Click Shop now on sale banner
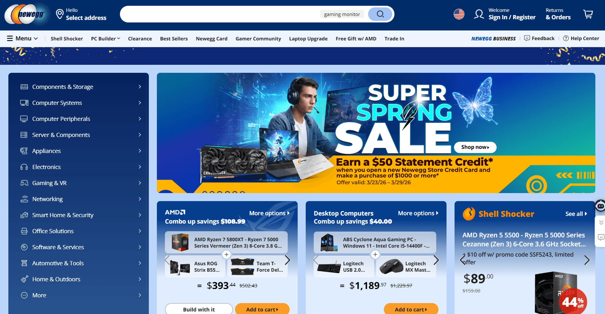 click(x=475, y=147)
